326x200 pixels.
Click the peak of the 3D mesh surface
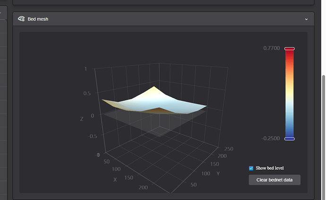click(154, 87)
